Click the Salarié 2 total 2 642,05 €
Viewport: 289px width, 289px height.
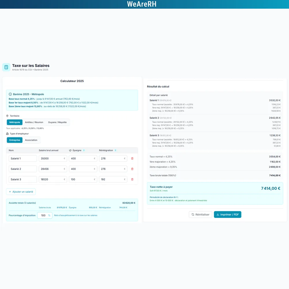point(275,118)
